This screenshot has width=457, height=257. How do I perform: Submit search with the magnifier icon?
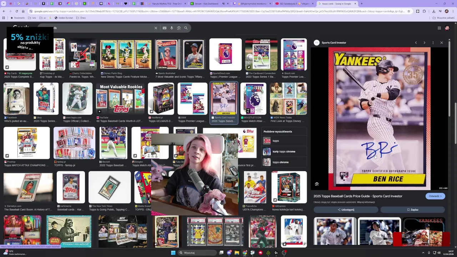pos(186,28)
